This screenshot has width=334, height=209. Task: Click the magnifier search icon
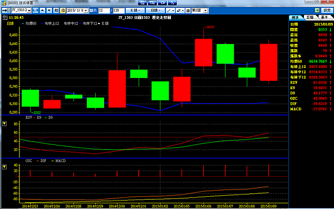[36, 10]
